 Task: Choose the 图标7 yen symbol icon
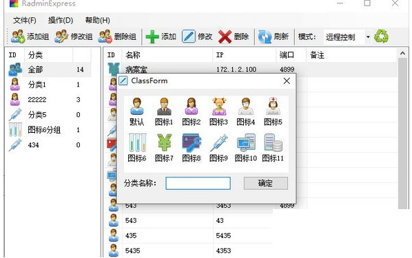pos(165,142)
